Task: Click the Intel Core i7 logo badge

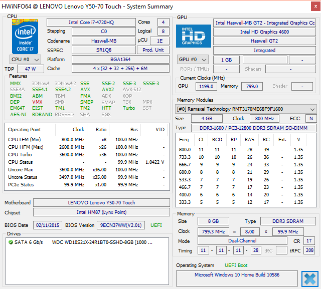Action: point(25,37)
